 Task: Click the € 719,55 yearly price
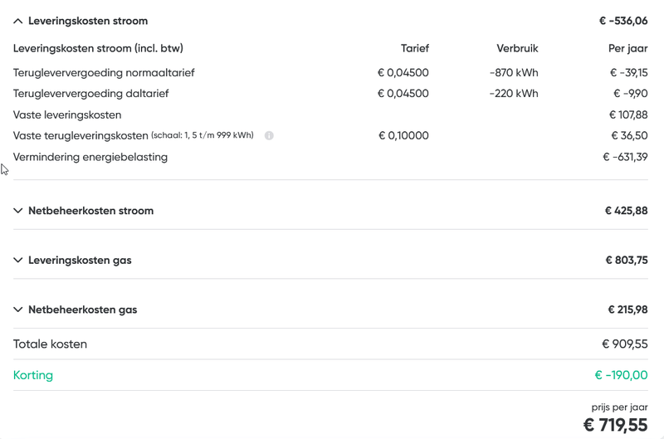(615, 426)
